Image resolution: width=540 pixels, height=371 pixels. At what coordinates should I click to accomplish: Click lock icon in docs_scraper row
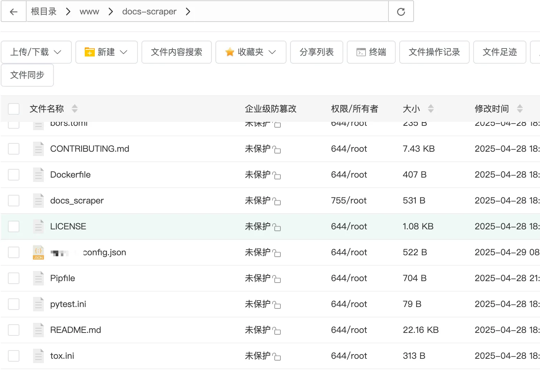(276, 201)
